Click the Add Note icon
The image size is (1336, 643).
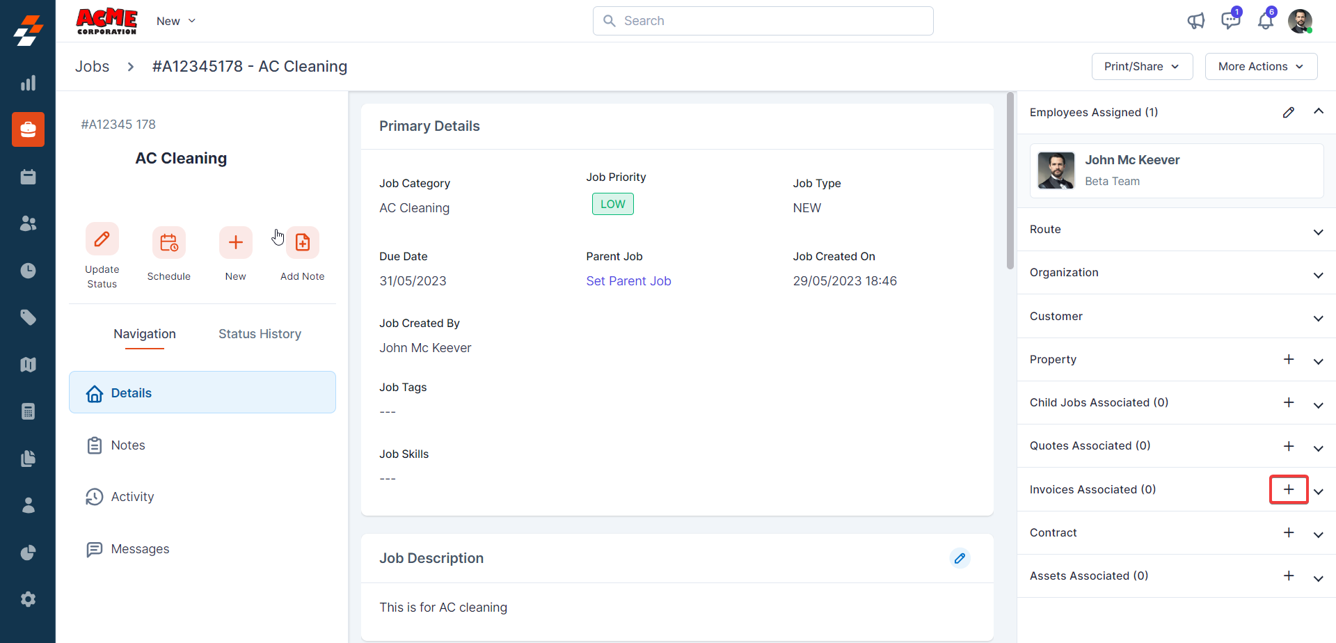tap(303, 243)
